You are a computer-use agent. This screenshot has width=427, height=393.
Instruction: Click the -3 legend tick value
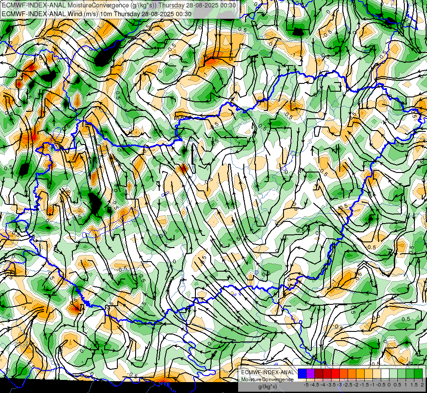[340, 385]
